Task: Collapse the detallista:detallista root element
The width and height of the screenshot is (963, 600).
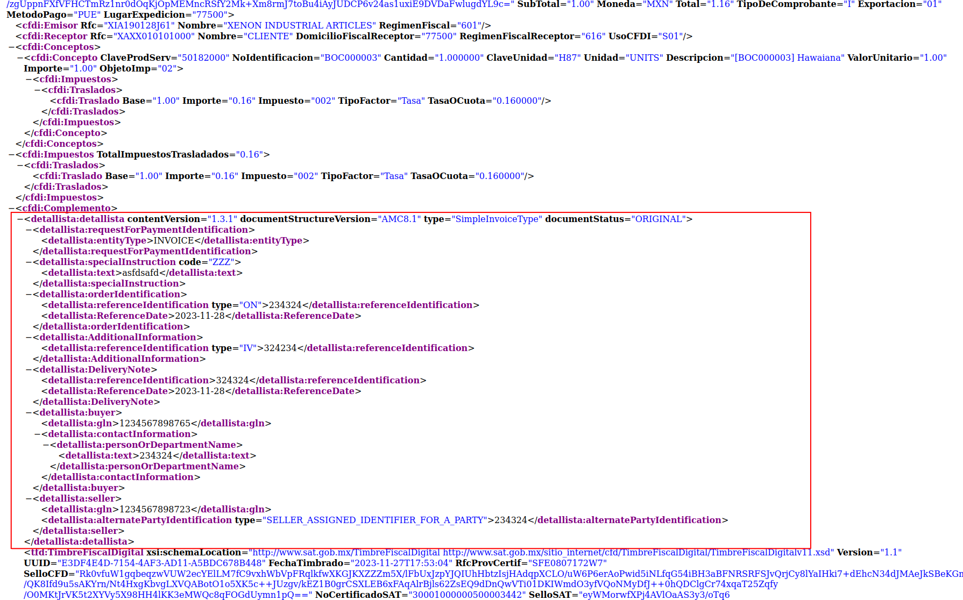Action: 20,219
